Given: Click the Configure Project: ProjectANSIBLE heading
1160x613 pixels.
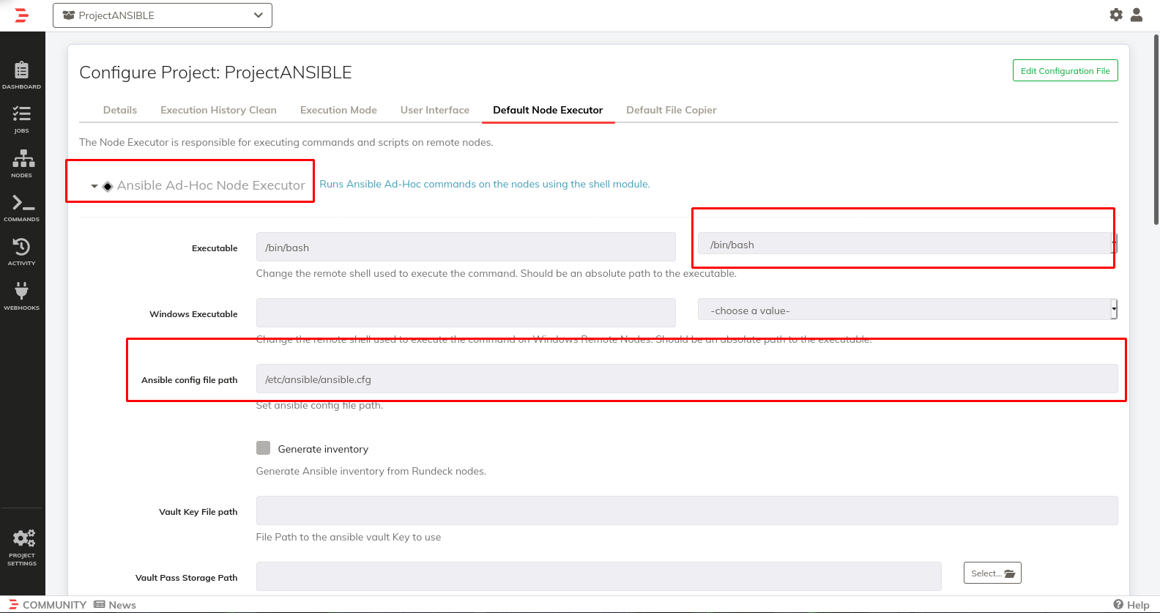Looking at the screenshot, I should [x=215, y=73].
